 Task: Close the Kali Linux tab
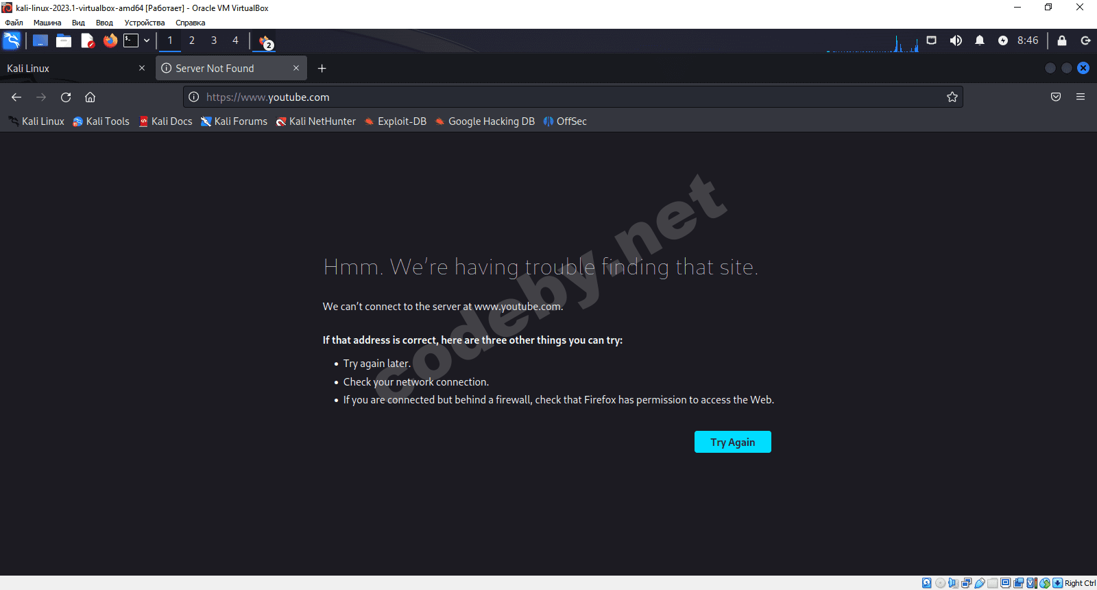point(142,68)
